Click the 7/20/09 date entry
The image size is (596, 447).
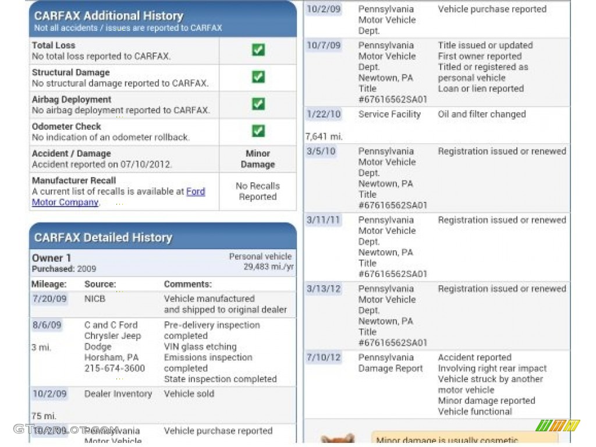[49, 299]
